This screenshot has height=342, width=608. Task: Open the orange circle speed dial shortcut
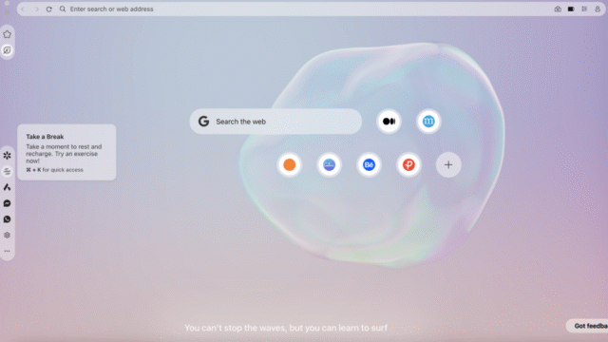point(289,164)
